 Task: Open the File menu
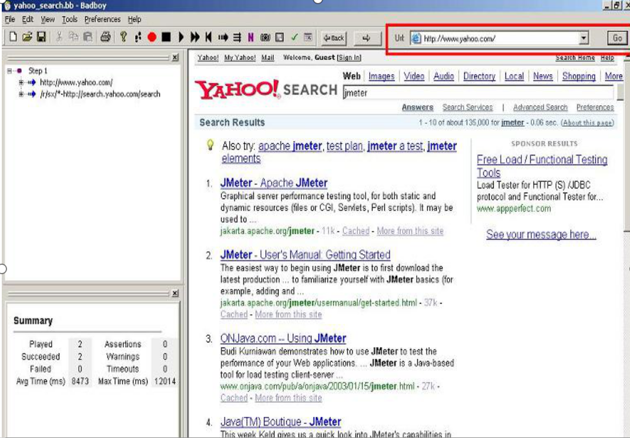[x=9, y=19]
